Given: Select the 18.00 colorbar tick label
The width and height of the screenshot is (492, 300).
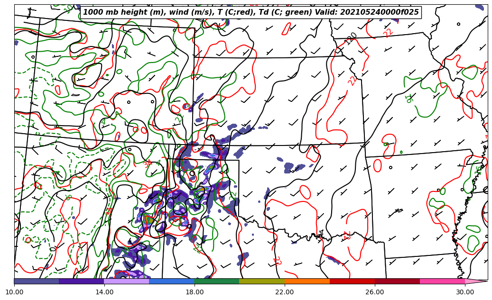Looking at the screenshot, I should point(195,292).
